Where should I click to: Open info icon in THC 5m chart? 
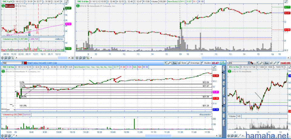(78, 6)
